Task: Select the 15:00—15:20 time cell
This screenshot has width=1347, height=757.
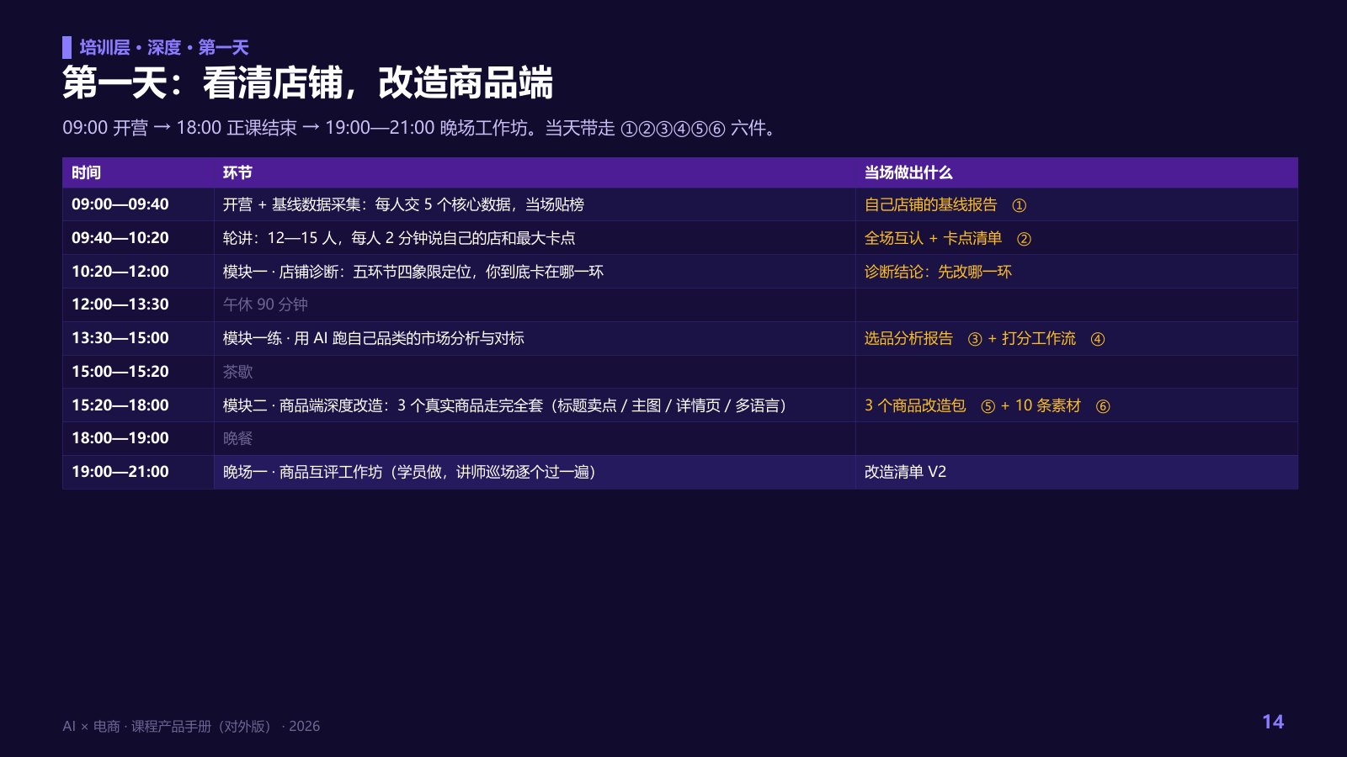Action: pos(138,372)
